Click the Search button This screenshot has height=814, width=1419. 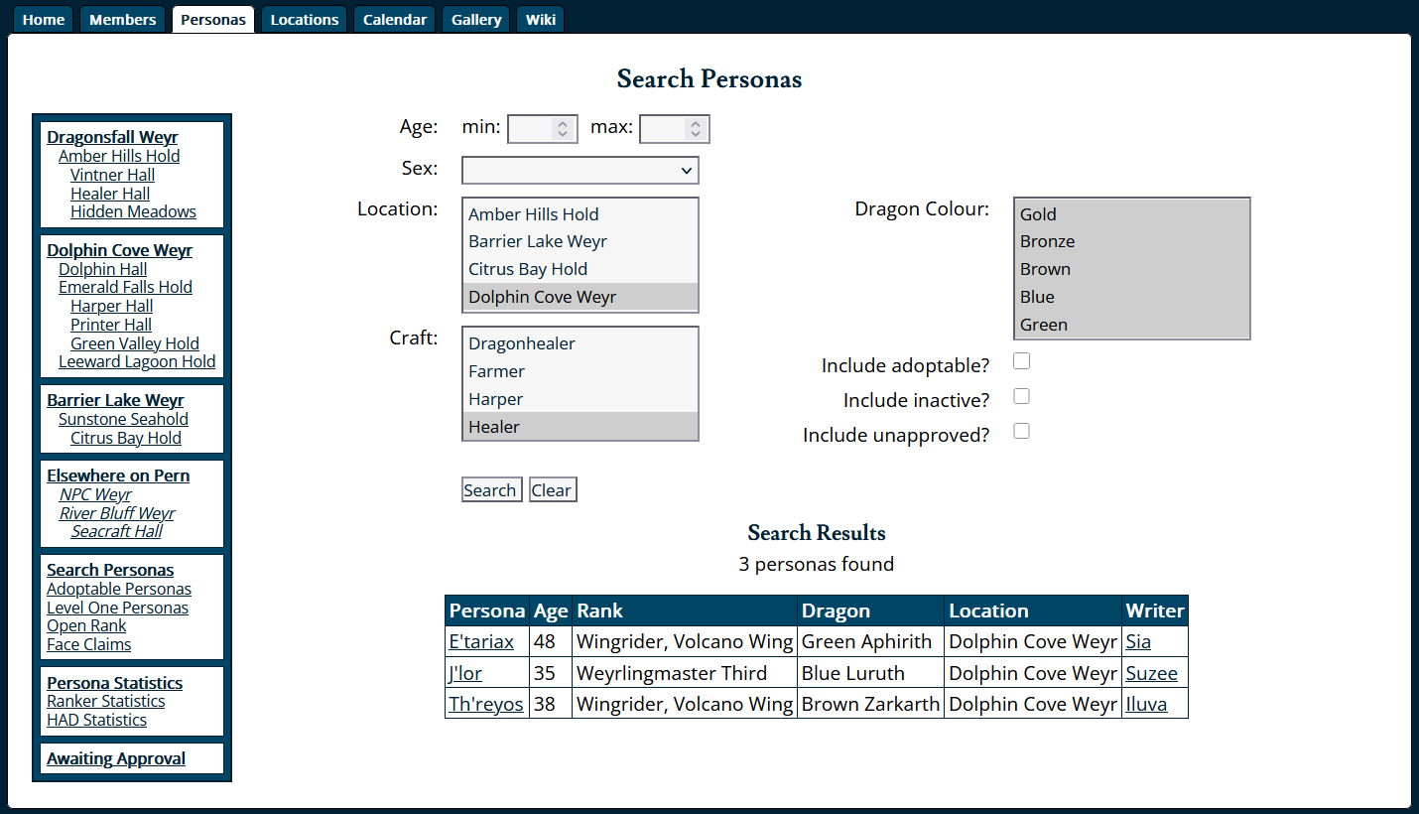tap(490, 490)
